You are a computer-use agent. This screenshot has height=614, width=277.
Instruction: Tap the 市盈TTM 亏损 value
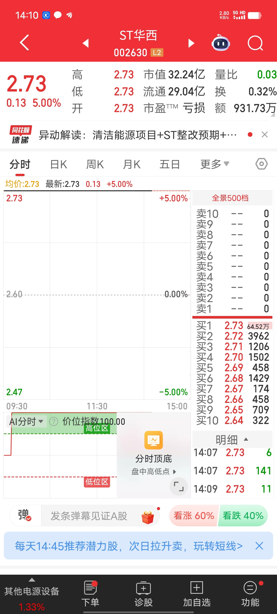pyautogui.click(x=174, y=108)
